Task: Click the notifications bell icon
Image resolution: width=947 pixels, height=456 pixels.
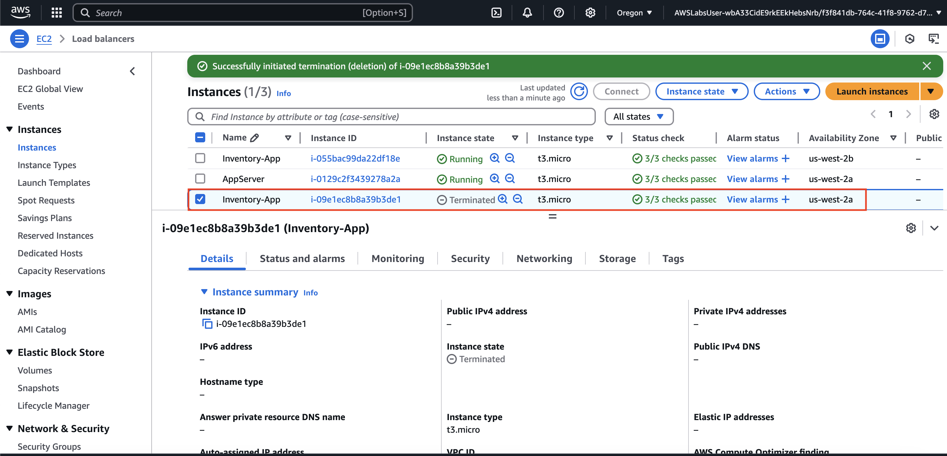Action: (x=527, y=13)
